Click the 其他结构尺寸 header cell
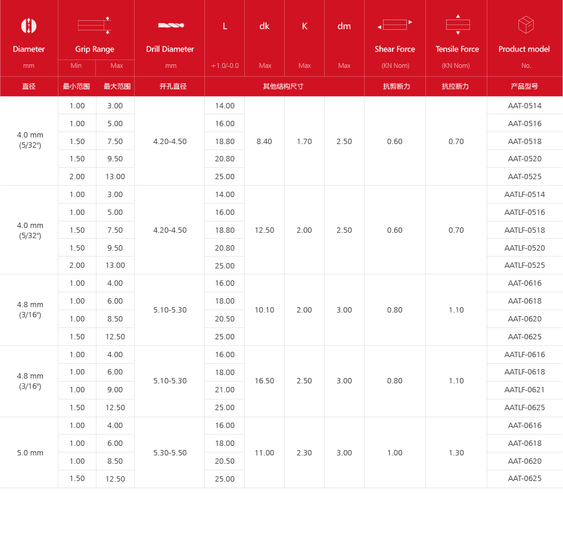563x556 pixels. 284,86
